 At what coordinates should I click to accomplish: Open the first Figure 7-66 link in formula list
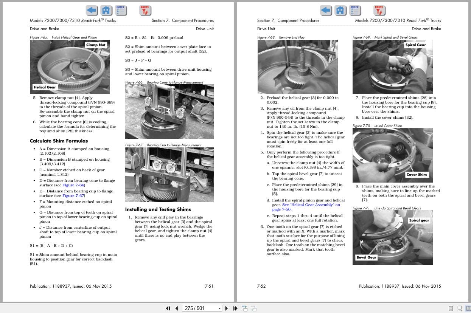tap(74, 185)
